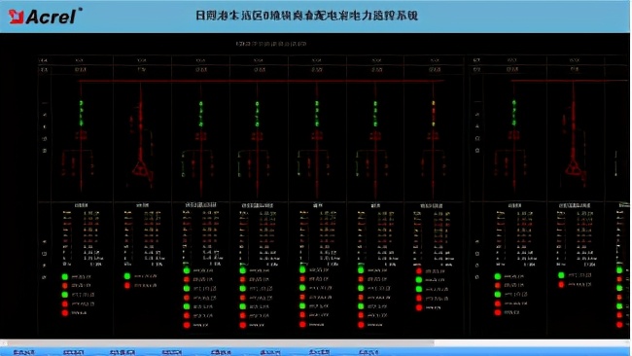Click the top green status light in the first feeder column

(65, 276)
